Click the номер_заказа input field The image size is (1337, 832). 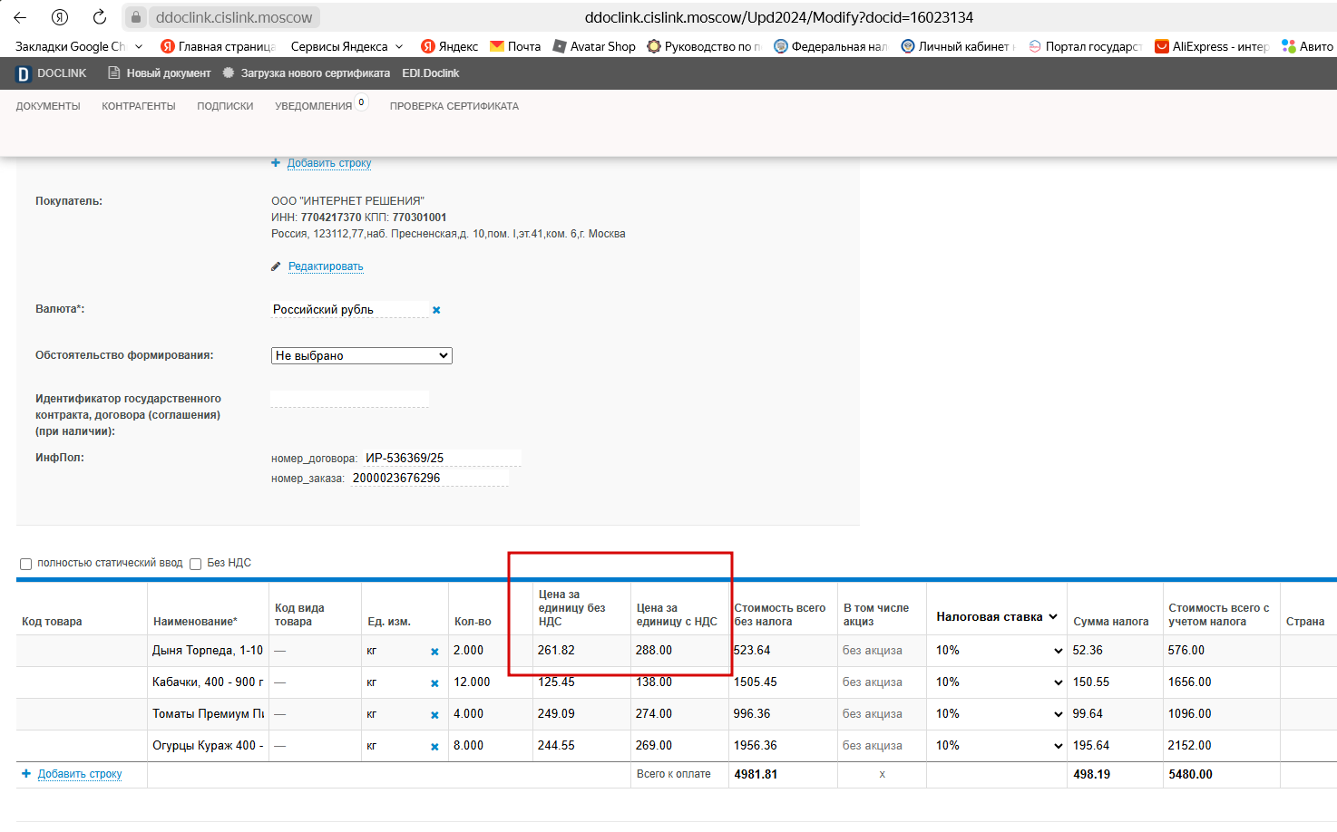[429, 479]
